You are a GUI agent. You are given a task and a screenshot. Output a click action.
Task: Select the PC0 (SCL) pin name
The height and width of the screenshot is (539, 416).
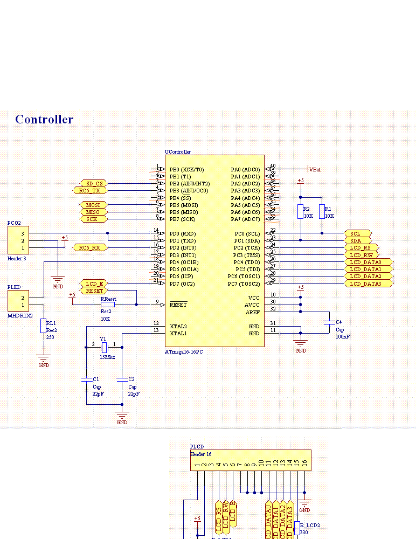[x=247, y=234]
